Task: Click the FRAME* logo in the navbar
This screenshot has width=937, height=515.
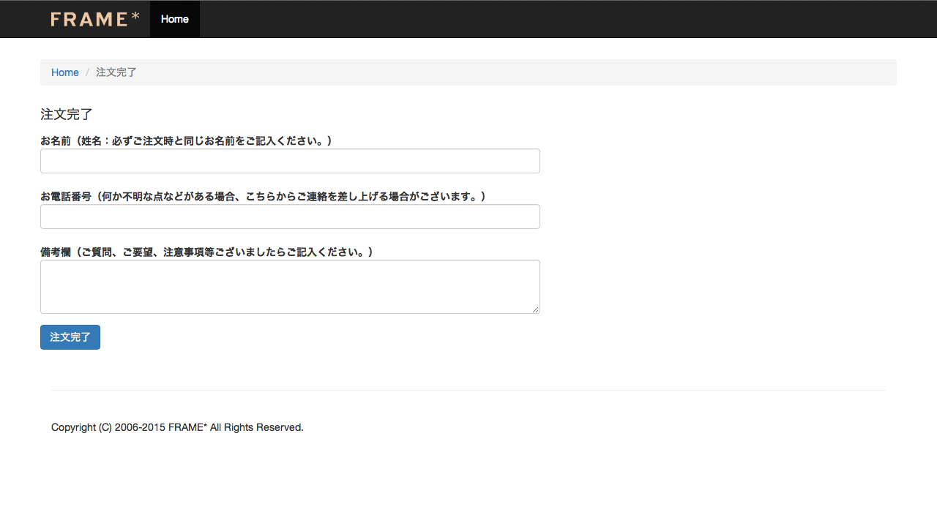Action: click(94, 19)
